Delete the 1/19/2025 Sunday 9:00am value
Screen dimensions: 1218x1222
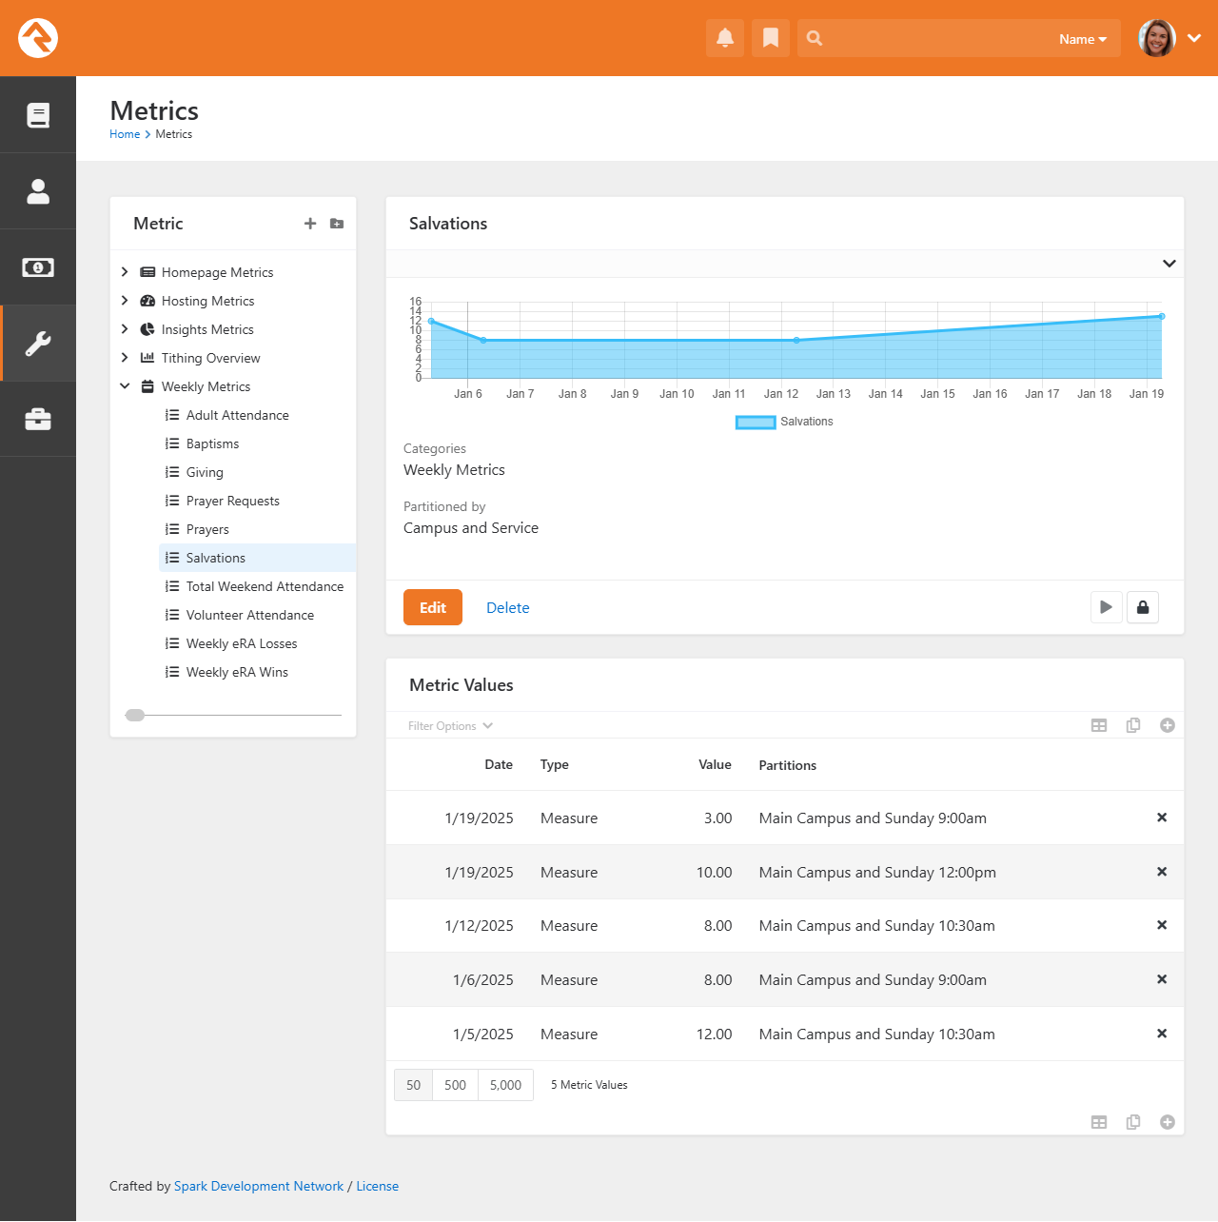1162,818
